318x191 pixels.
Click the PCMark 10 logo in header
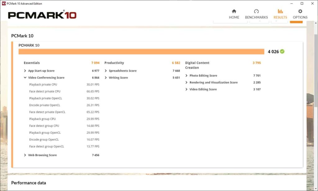[x=42, y=15]
